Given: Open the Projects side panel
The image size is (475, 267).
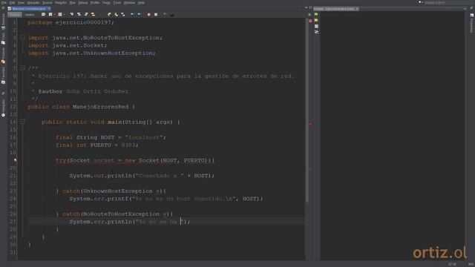Looking at the screenshot, I should pos(3,56).
